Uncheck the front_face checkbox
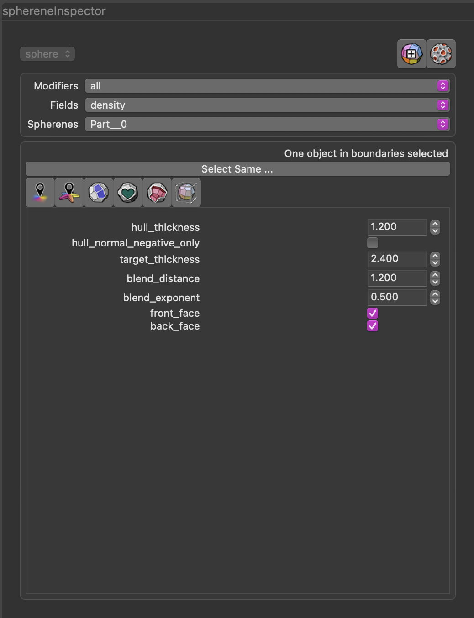The height and width of the screenshot is (618, 474). [x=373, y=313]
